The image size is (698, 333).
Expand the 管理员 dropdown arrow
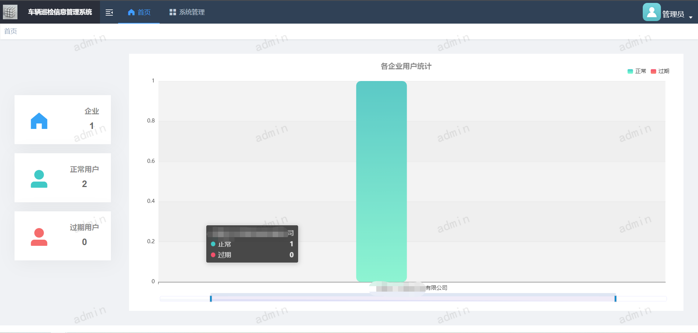click(x=690, y=17)
